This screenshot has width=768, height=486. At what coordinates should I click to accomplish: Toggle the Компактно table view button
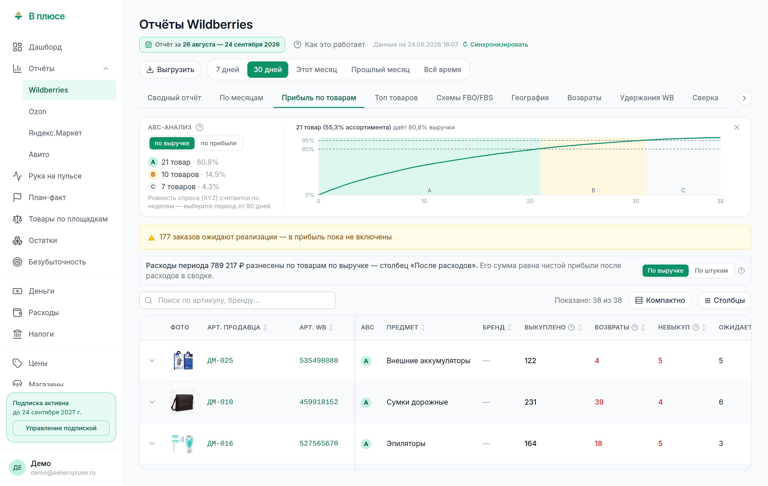click(x=660, y=300)
